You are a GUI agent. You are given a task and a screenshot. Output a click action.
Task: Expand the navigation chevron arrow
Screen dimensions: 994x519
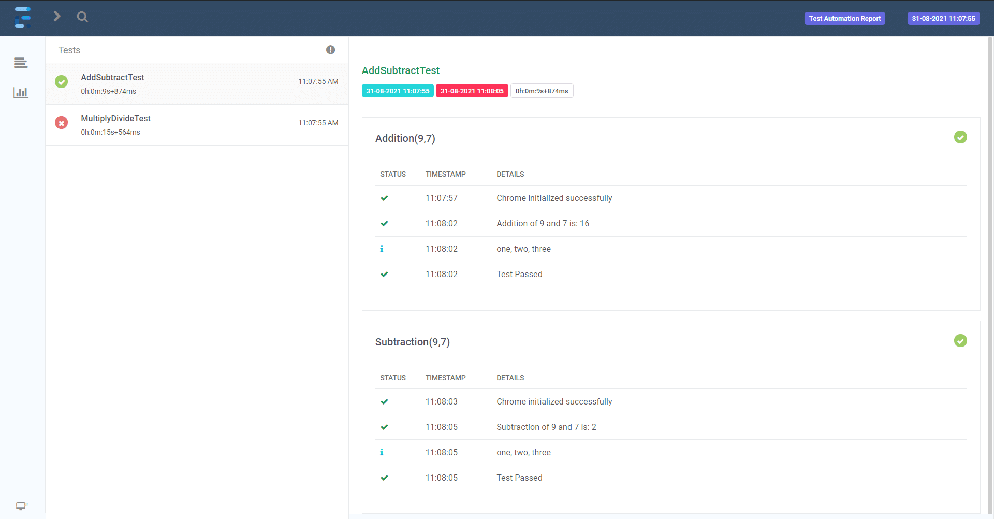(x=57, y=17)
